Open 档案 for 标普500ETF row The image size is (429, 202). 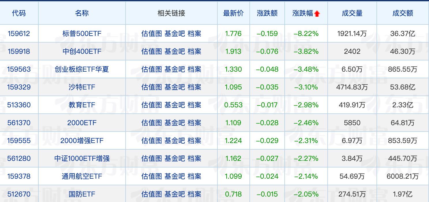click(194, 34)
